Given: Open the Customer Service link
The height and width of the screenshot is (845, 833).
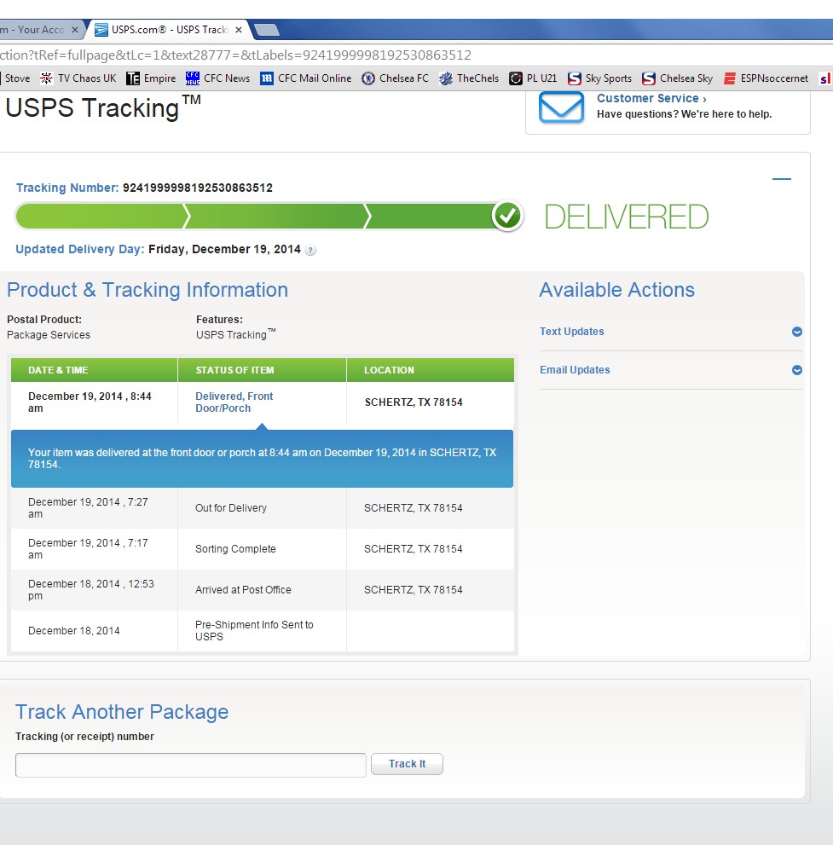Looking at the screenshot, I should [651, 99].
